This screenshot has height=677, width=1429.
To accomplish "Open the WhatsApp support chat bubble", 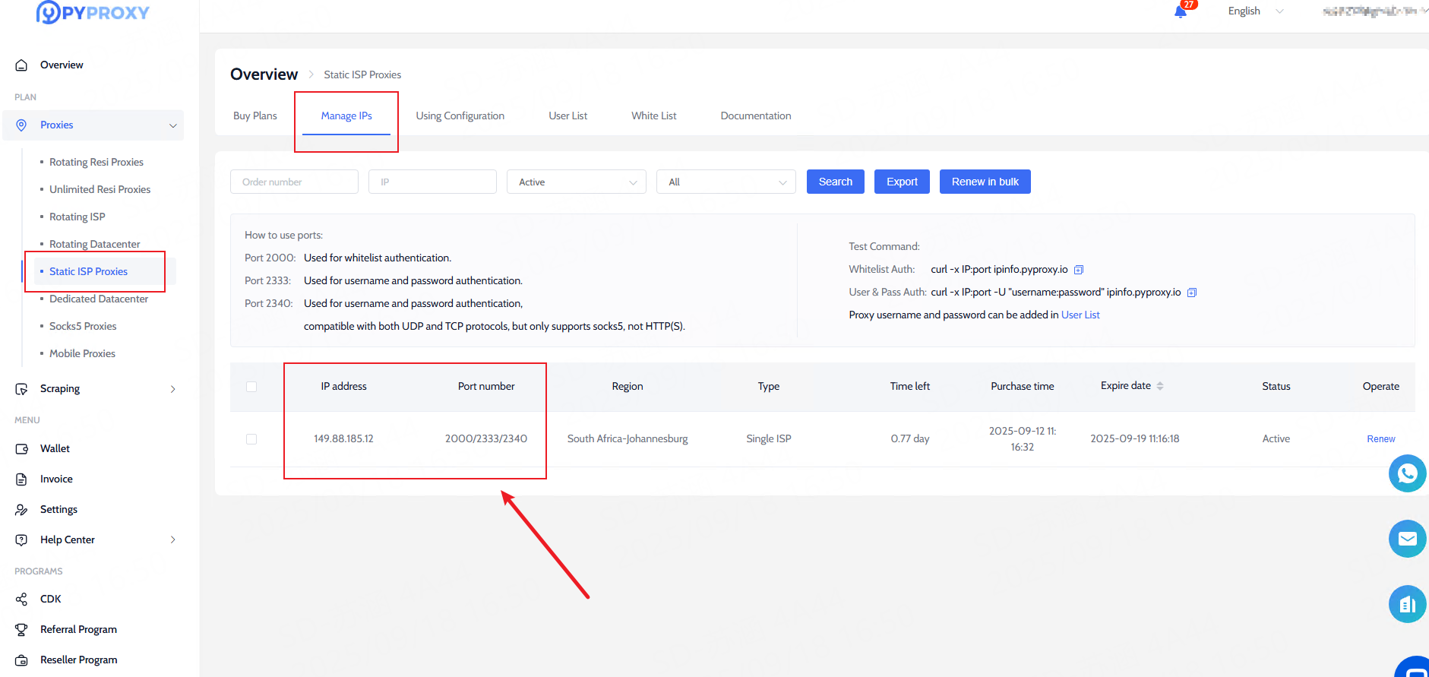I will (x=1407, y=473).
